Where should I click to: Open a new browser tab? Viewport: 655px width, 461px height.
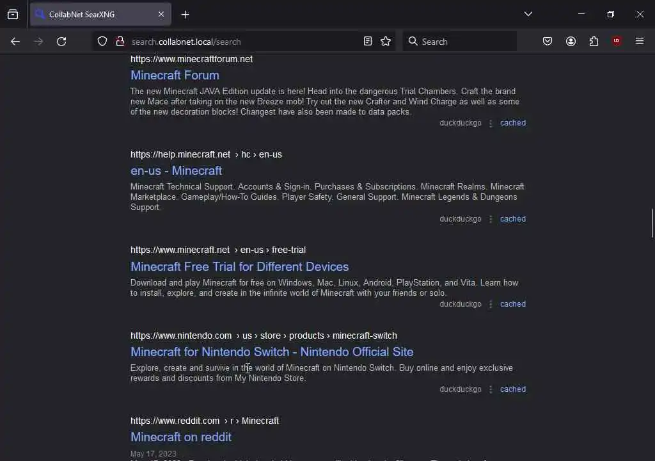click(185, 14)
